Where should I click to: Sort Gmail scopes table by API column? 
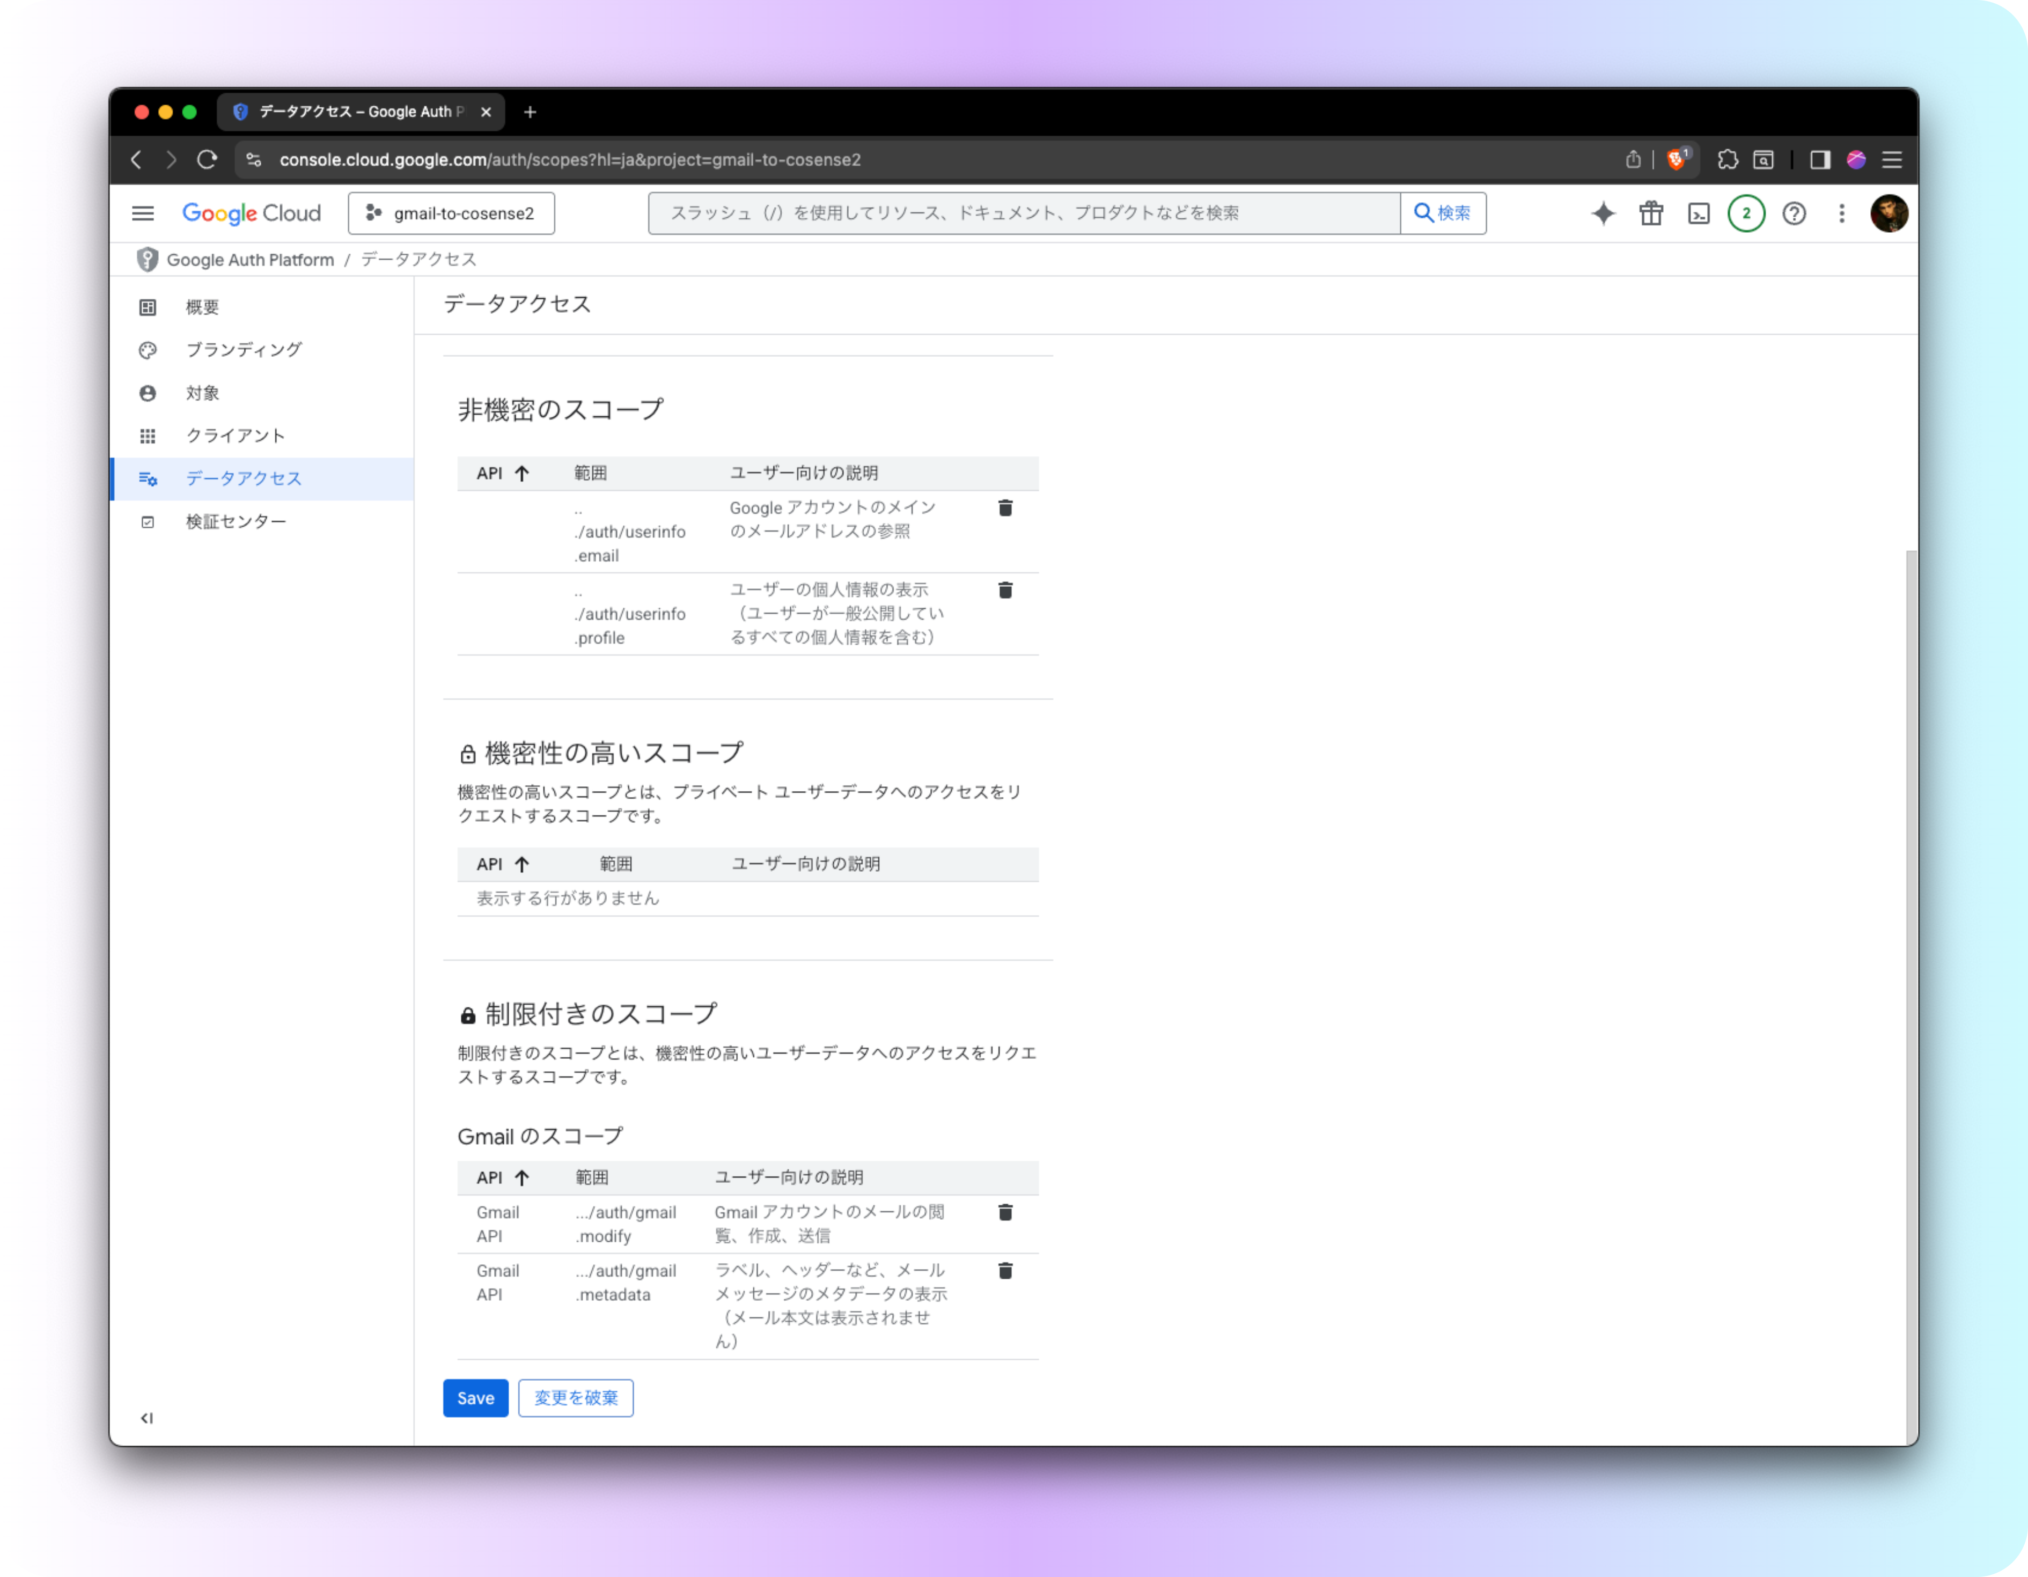point(502,1178)
